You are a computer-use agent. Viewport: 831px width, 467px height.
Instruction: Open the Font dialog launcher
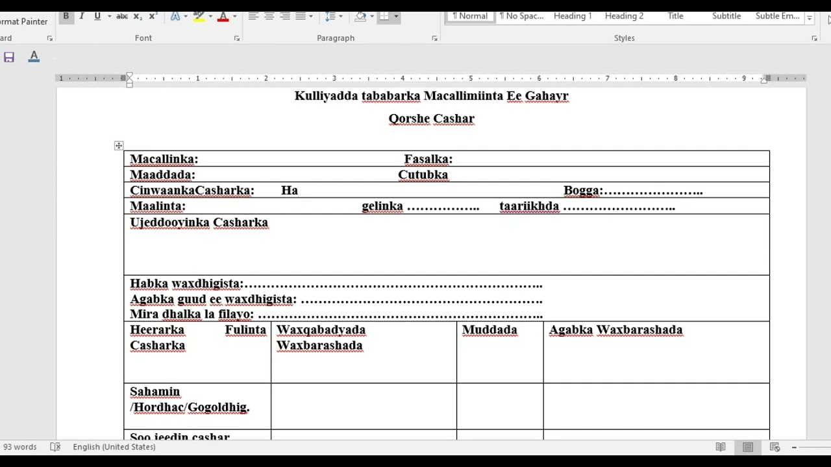[x=236, y=38]
